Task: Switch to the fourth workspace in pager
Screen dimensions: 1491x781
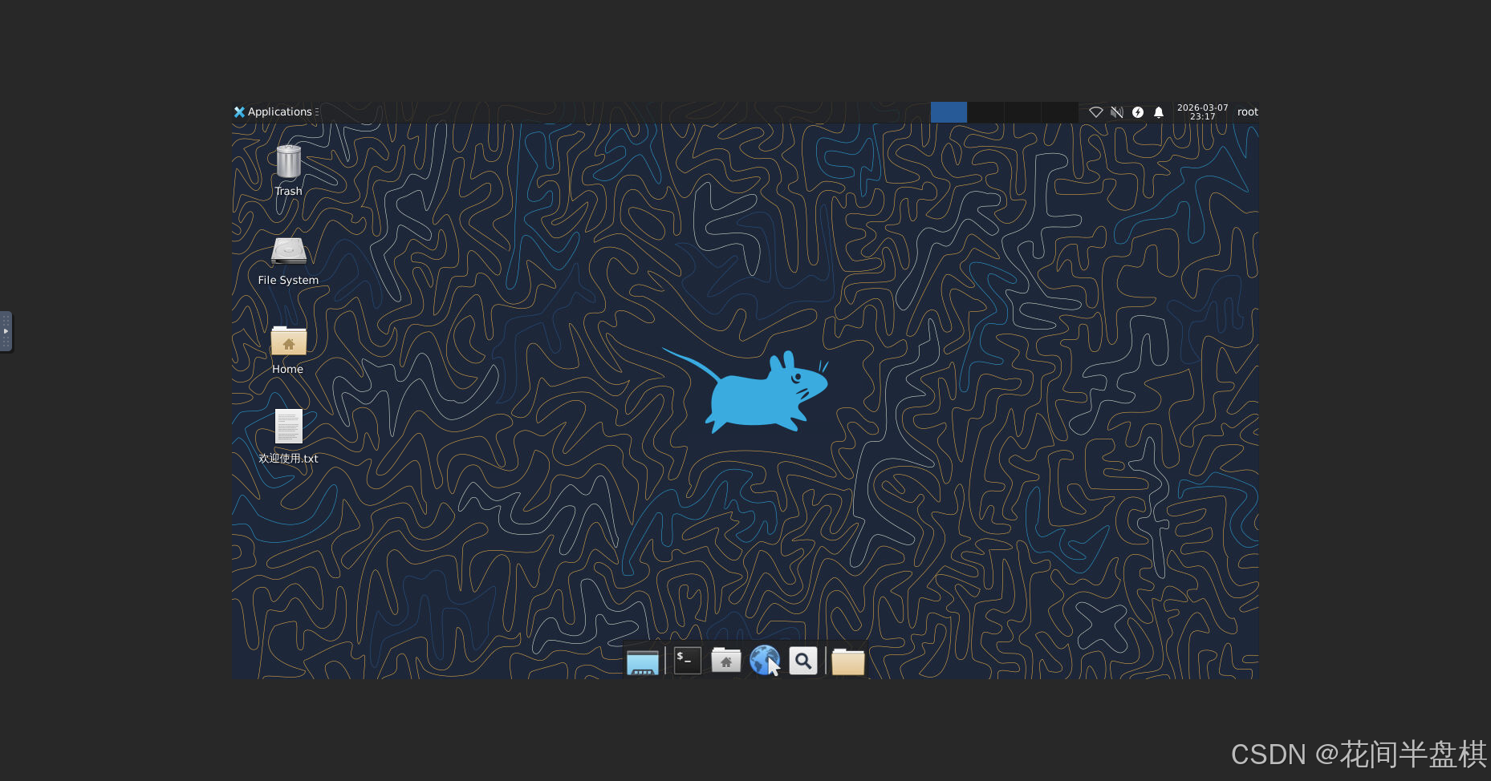Action: click(x=1059, y=112)
